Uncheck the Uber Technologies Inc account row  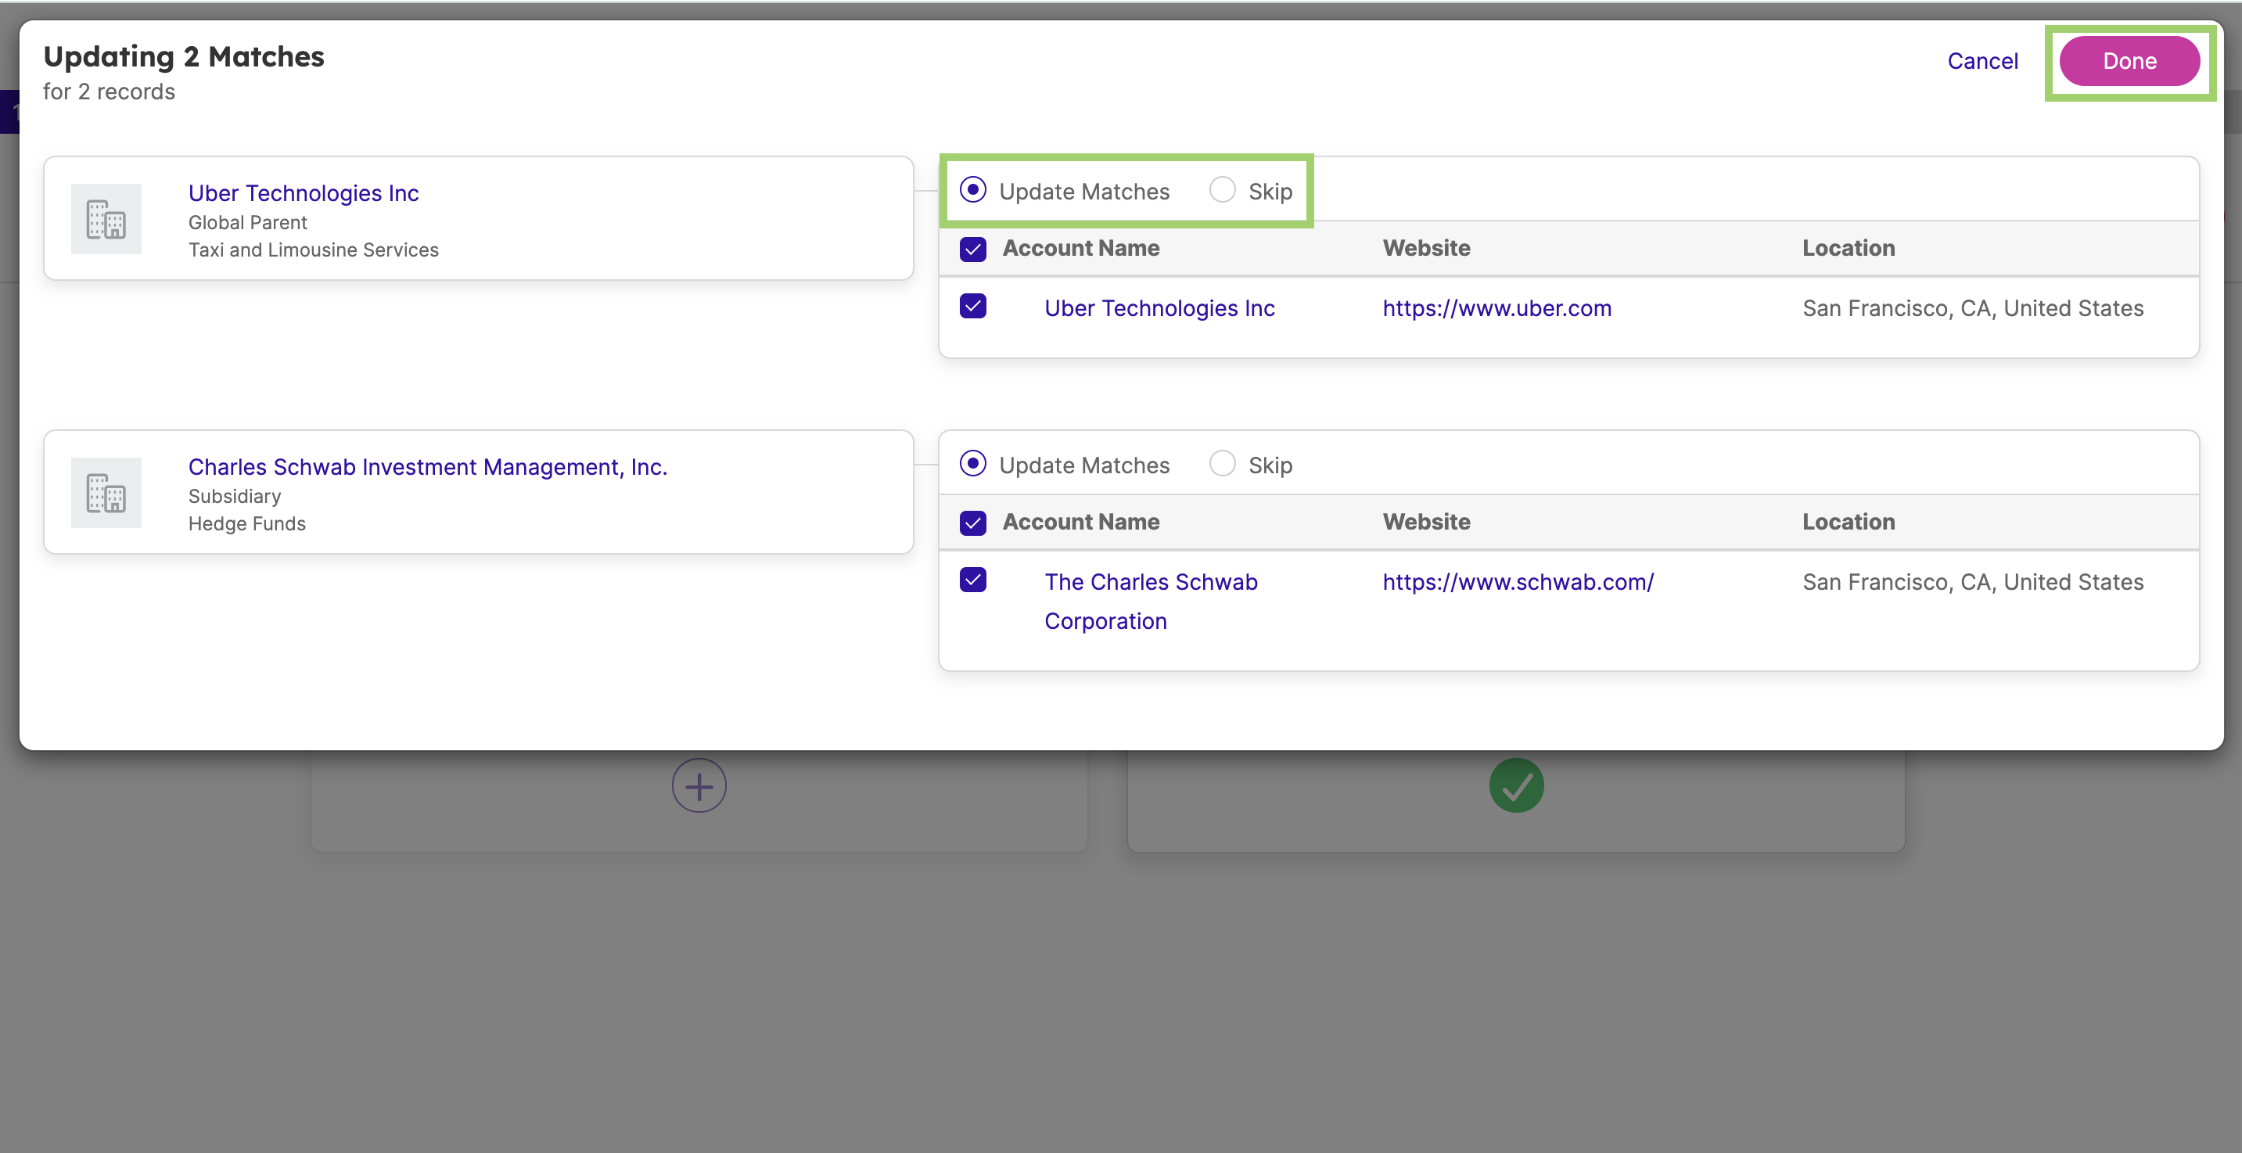click(972, 307)
